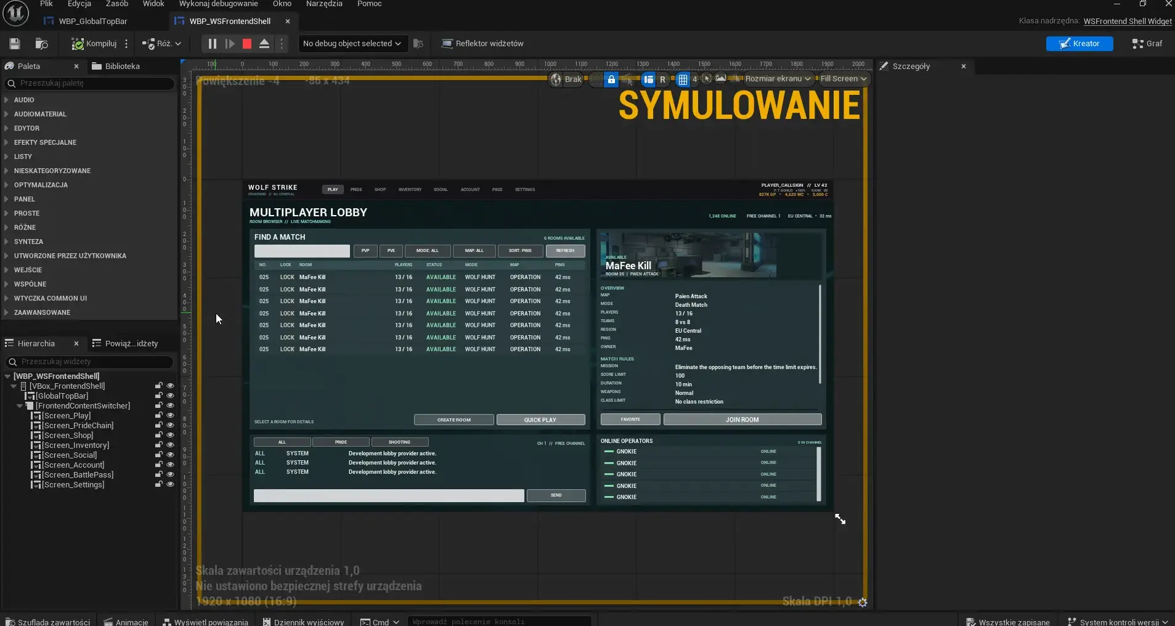Switch to Graf mode

click(x=1147, y=44)
